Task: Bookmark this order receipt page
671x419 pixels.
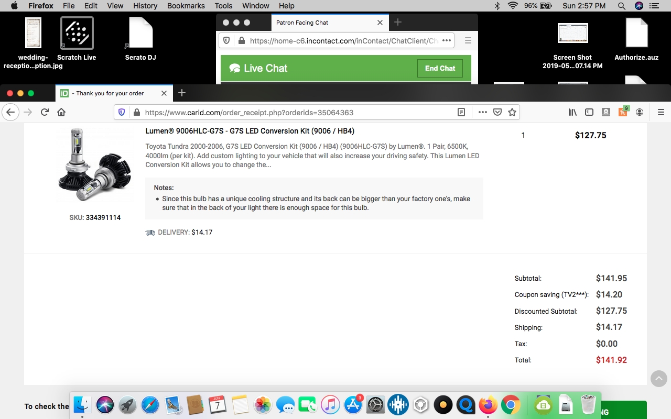Action: click(512, 112)
